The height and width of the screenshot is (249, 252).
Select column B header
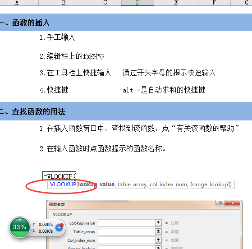point(64,3)
